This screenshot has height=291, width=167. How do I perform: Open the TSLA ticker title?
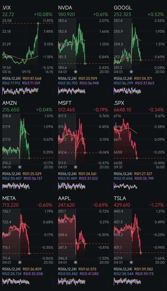(120, 198)
